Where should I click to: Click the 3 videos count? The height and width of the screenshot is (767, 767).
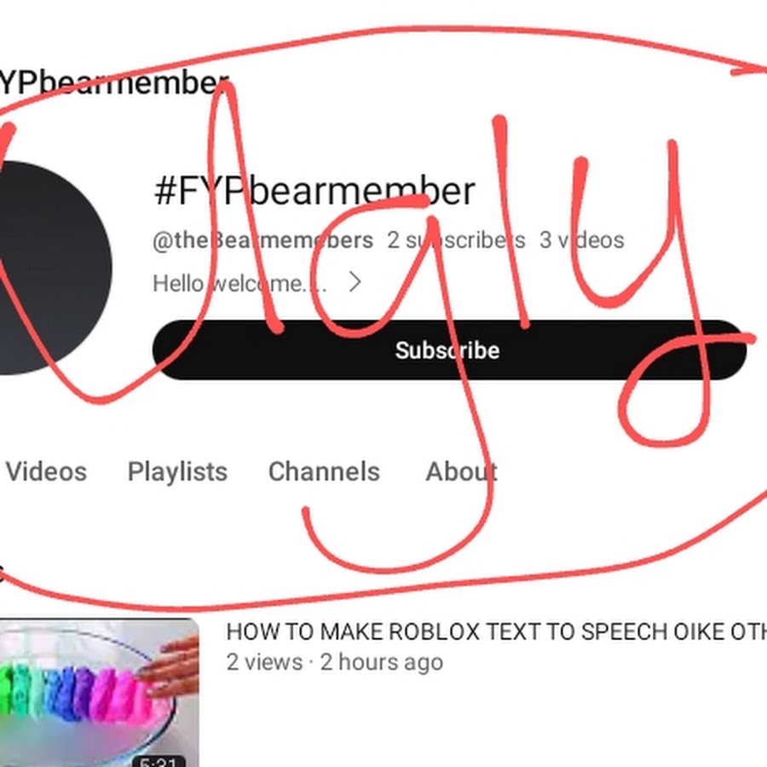click(x=581, y=240)
